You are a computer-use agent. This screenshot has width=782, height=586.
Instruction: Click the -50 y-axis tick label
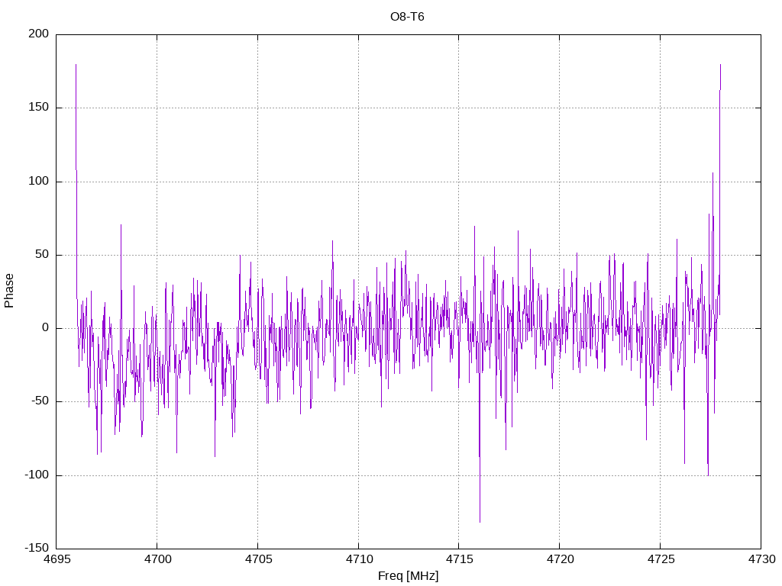pyautogui.click(x=40, y=401)
